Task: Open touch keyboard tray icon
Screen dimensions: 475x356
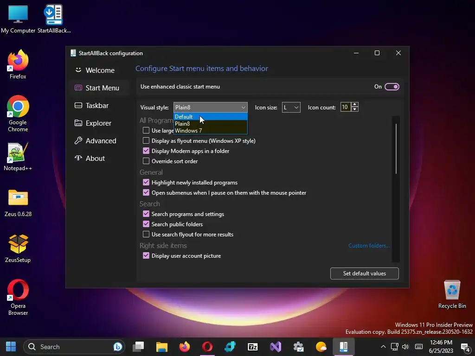Action: pyautogui.click(x=419, y=347)
